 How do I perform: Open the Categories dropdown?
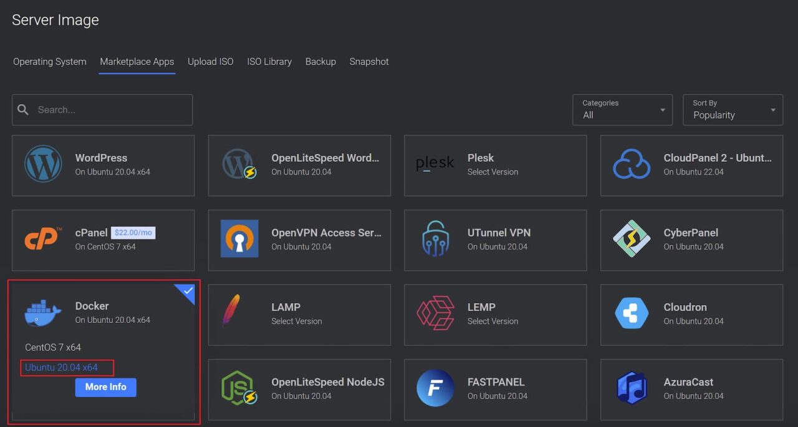click(x=622, y=110)
